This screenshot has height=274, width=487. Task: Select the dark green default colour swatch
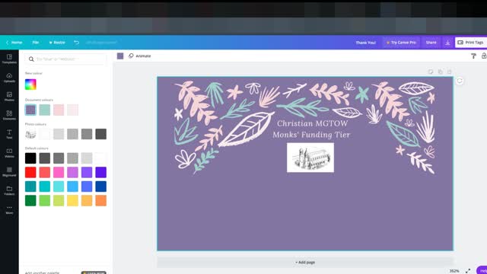(x=30, y=201)
